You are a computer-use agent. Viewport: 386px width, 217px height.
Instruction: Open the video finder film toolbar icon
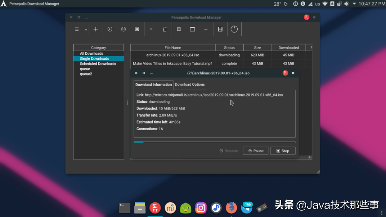tap(220, 29)
